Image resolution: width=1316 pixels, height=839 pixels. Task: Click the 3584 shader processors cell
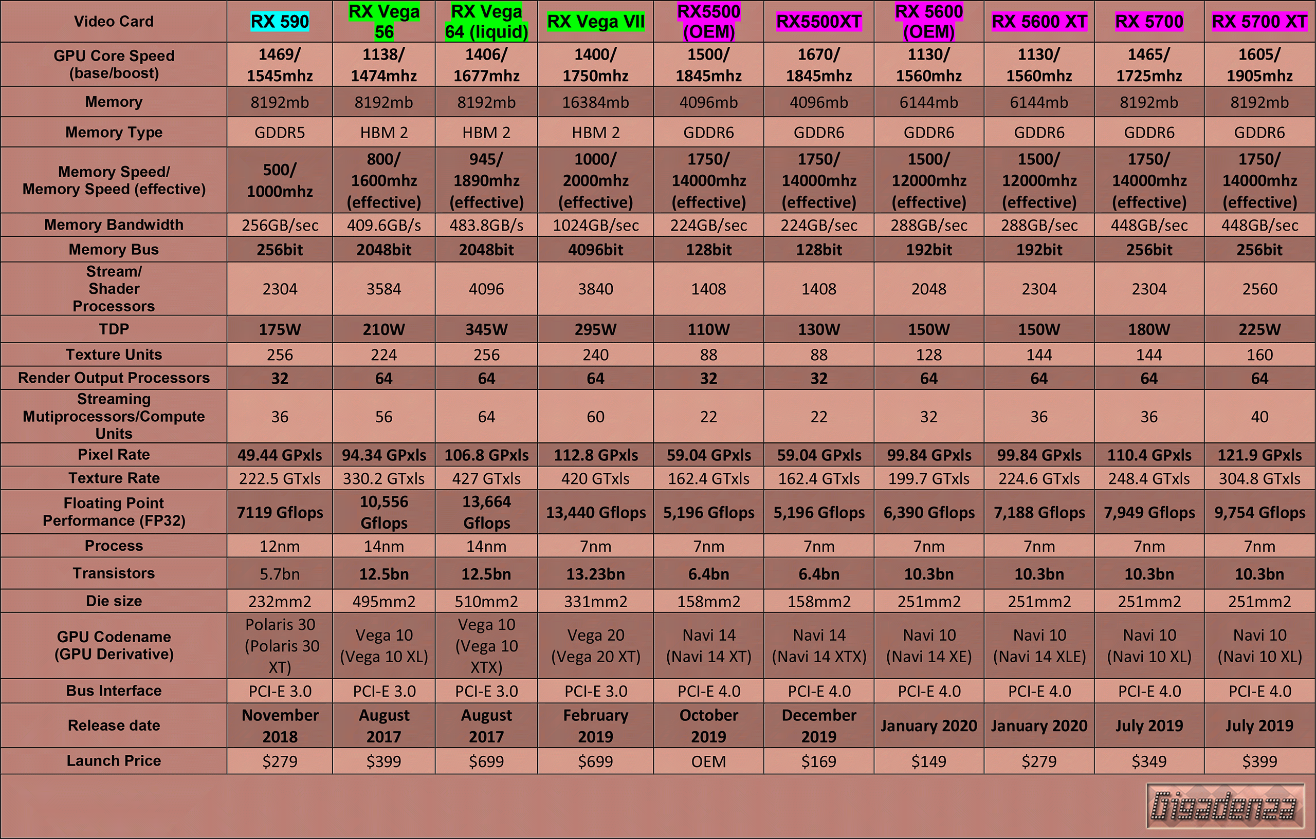pos(383,288)
